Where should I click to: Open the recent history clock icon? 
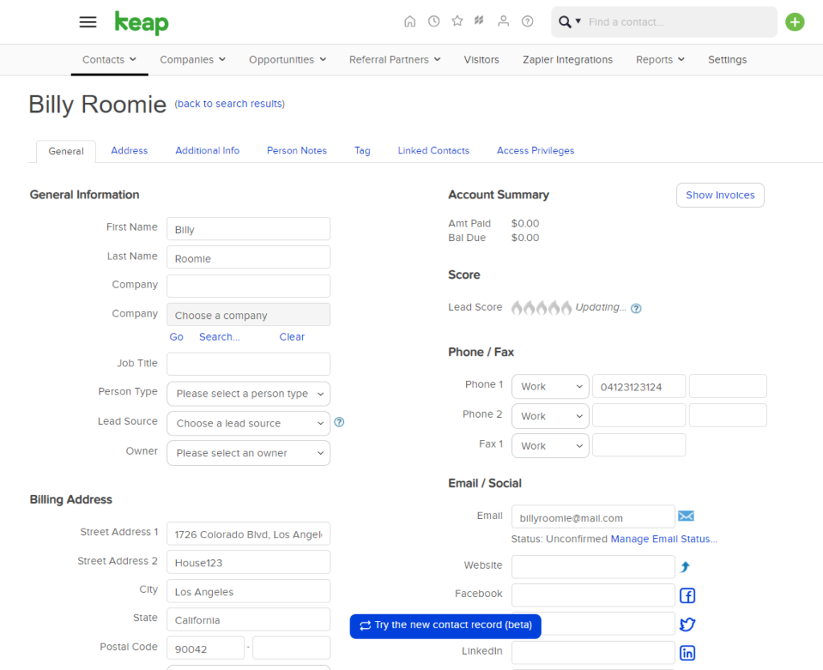pos(433,22)
